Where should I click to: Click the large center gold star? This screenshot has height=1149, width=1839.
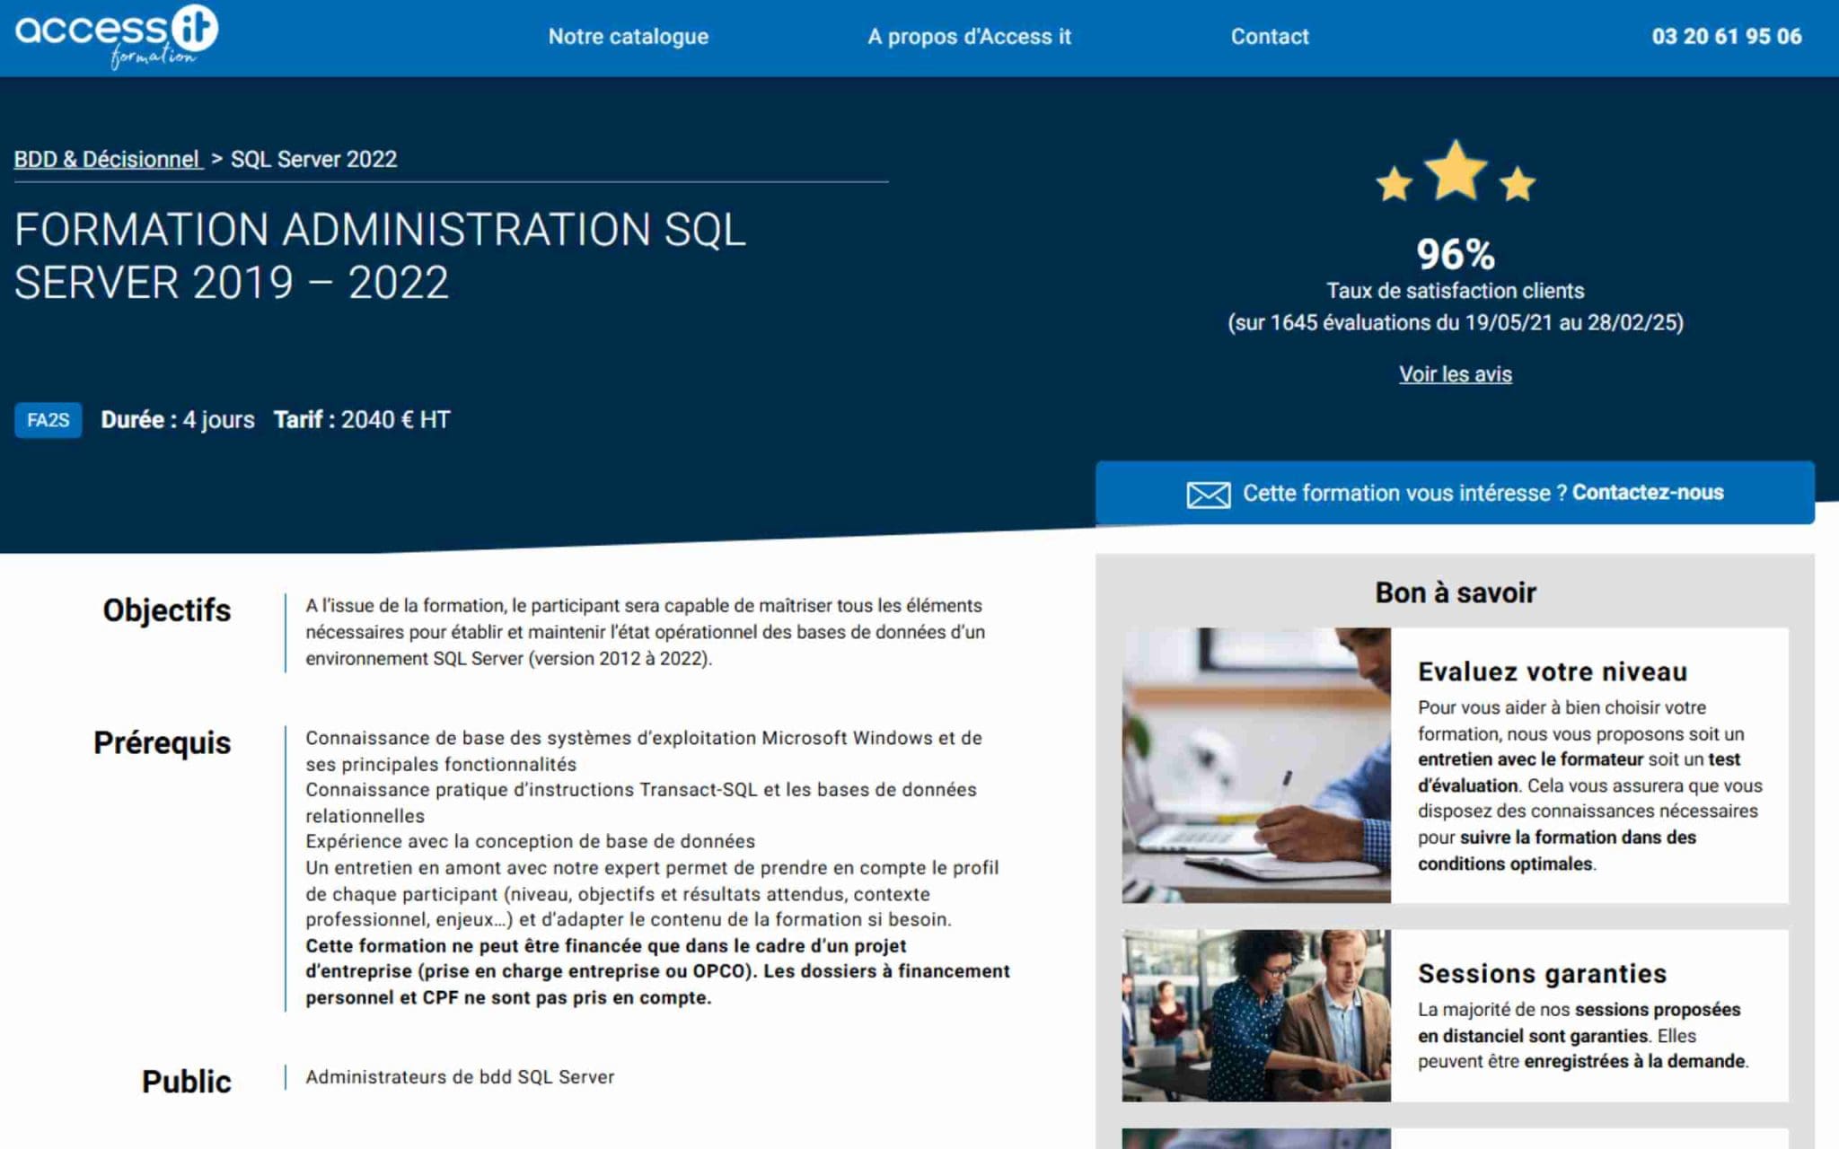pyautogui.click(x=1456, y=170)
